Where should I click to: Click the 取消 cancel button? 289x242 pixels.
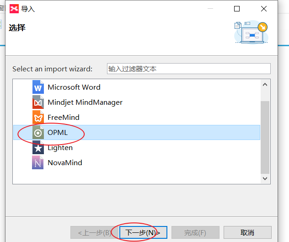click(247, 232)
